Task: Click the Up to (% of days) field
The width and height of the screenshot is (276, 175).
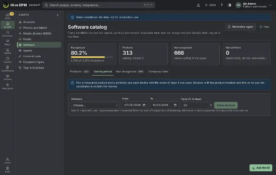Action: point(195,105)
